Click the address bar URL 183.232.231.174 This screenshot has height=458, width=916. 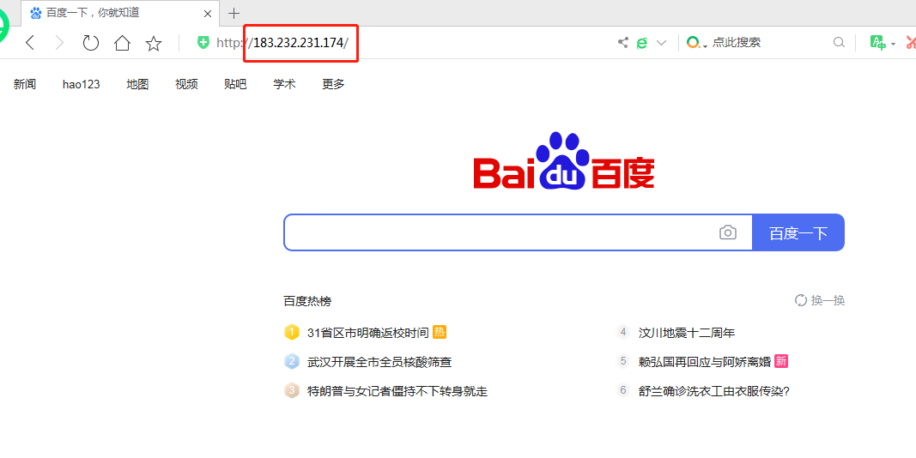pyautogui.click(x=300, y=43)
